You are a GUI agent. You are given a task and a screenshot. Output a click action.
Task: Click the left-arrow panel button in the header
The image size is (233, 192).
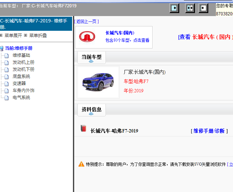click(x=203, y=8)
